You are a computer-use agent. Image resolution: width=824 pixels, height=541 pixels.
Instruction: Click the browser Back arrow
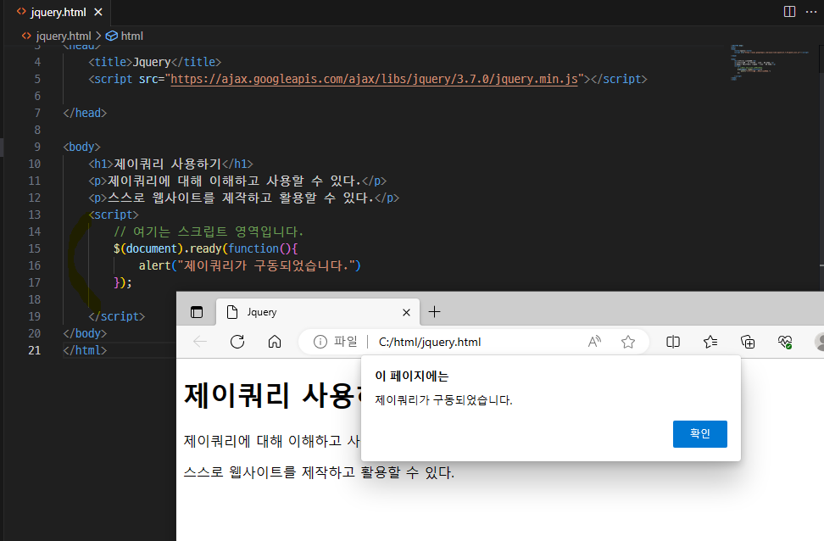coord(200,342)
